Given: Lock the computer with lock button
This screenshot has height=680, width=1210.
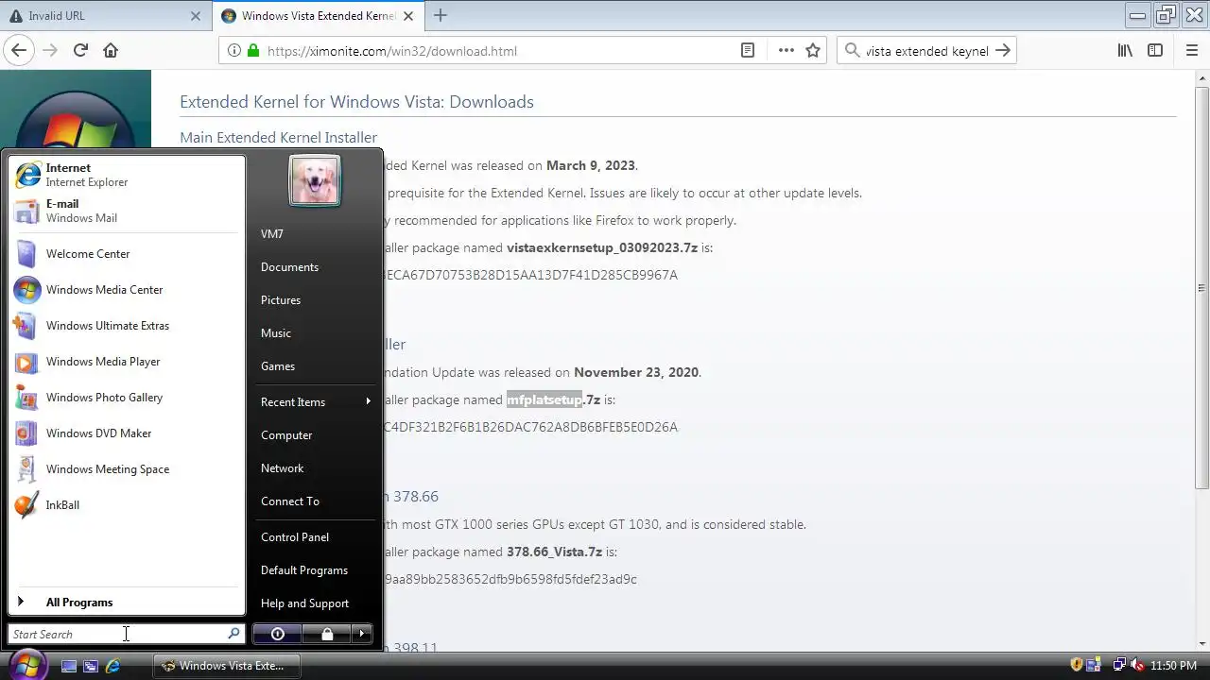Looking at the screenshot, I should pyautogui.click(x=327, y=634).
